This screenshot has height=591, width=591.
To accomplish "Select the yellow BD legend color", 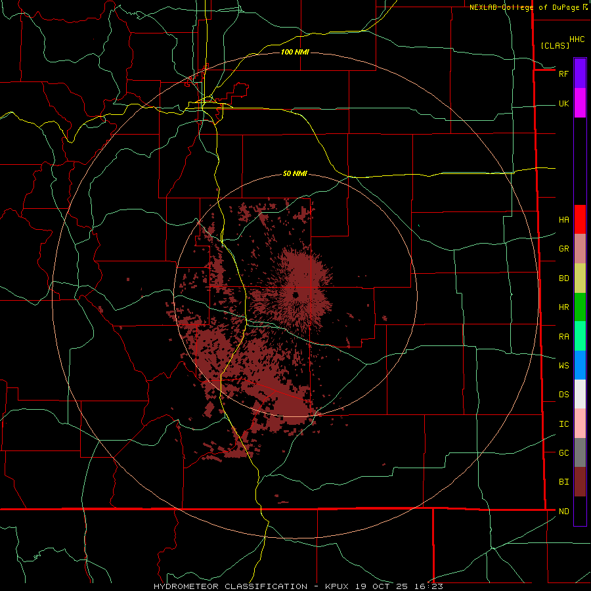I will tap(580, 278).
